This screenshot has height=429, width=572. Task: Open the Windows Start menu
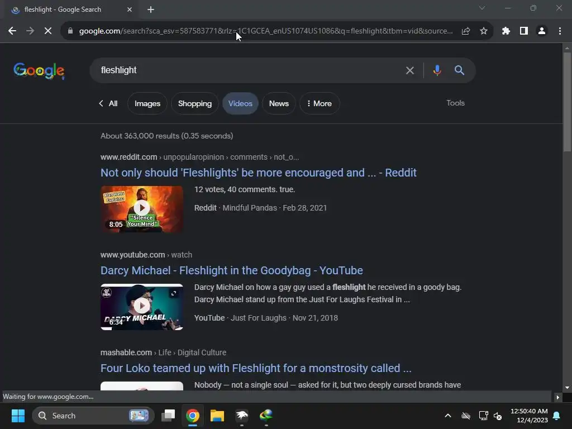pyautogui.click(x=18, y=416)
